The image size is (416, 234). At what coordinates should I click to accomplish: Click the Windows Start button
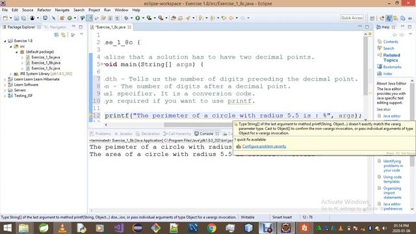[7, 228]
